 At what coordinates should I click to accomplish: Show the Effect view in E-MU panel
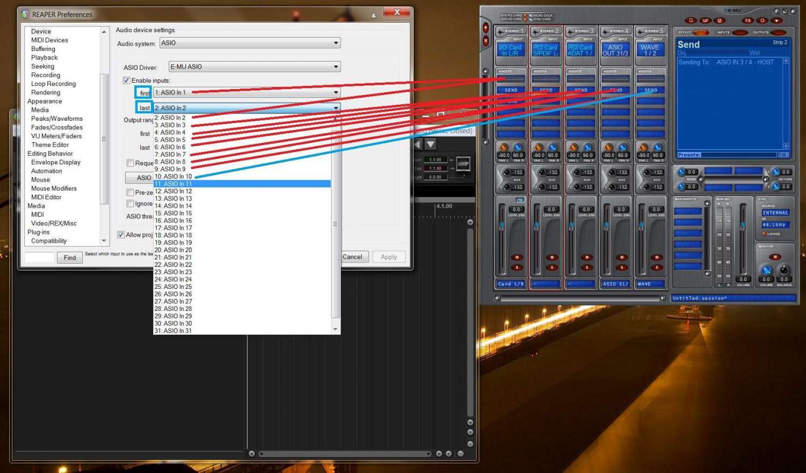701,33
